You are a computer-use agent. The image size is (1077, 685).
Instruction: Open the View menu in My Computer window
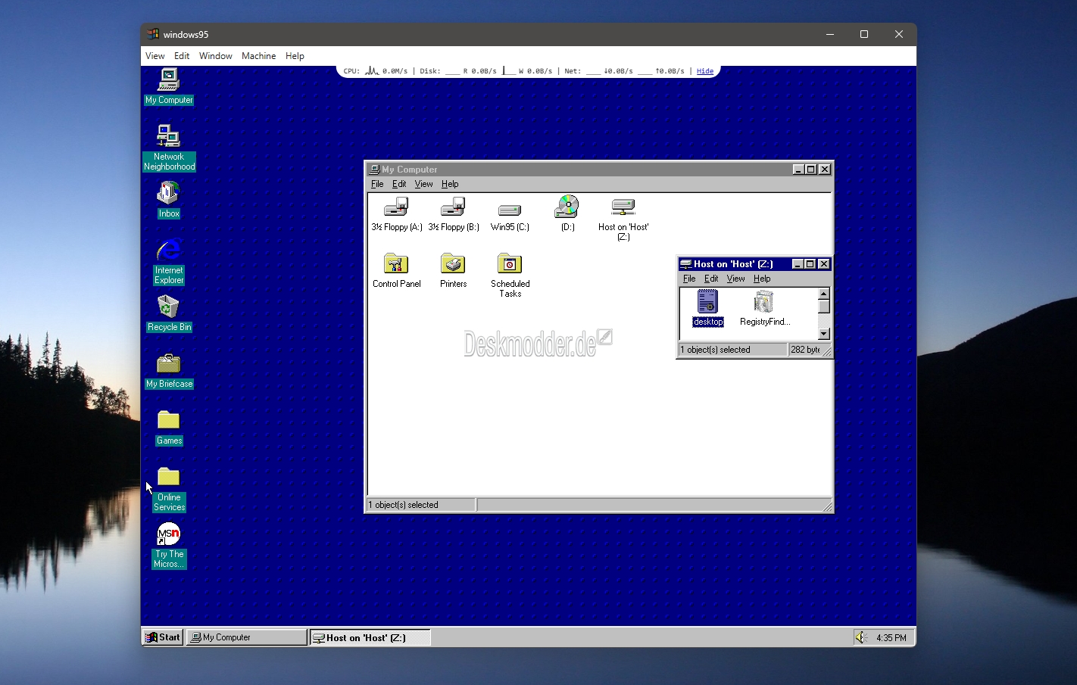click(423, 184)
